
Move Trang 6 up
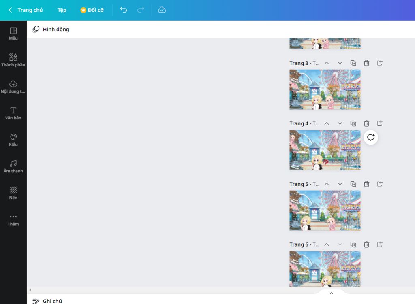[x=327, y=244]
